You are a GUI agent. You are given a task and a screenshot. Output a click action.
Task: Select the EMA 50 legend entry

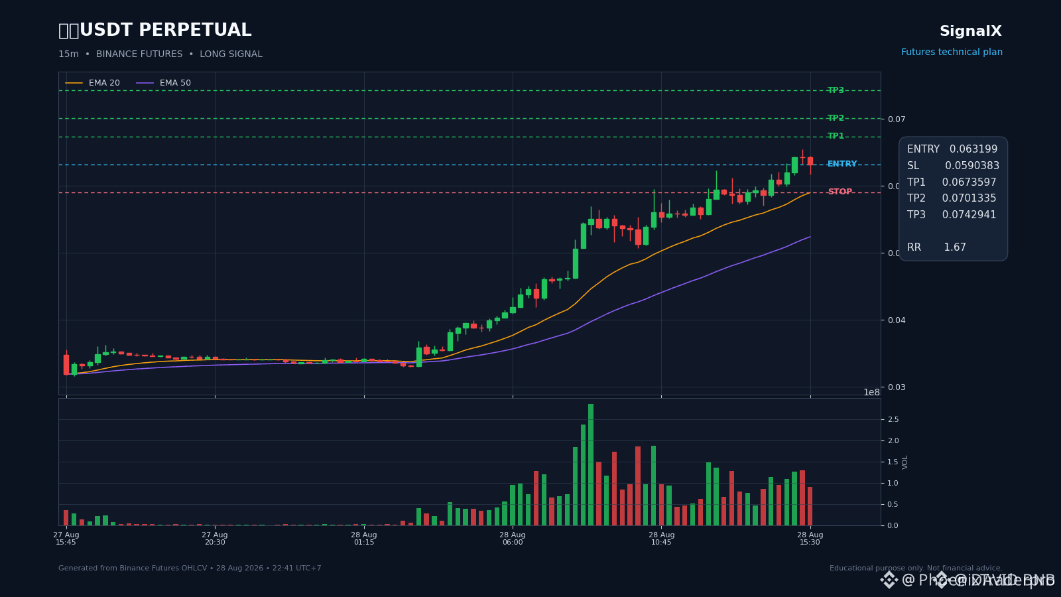164,83
